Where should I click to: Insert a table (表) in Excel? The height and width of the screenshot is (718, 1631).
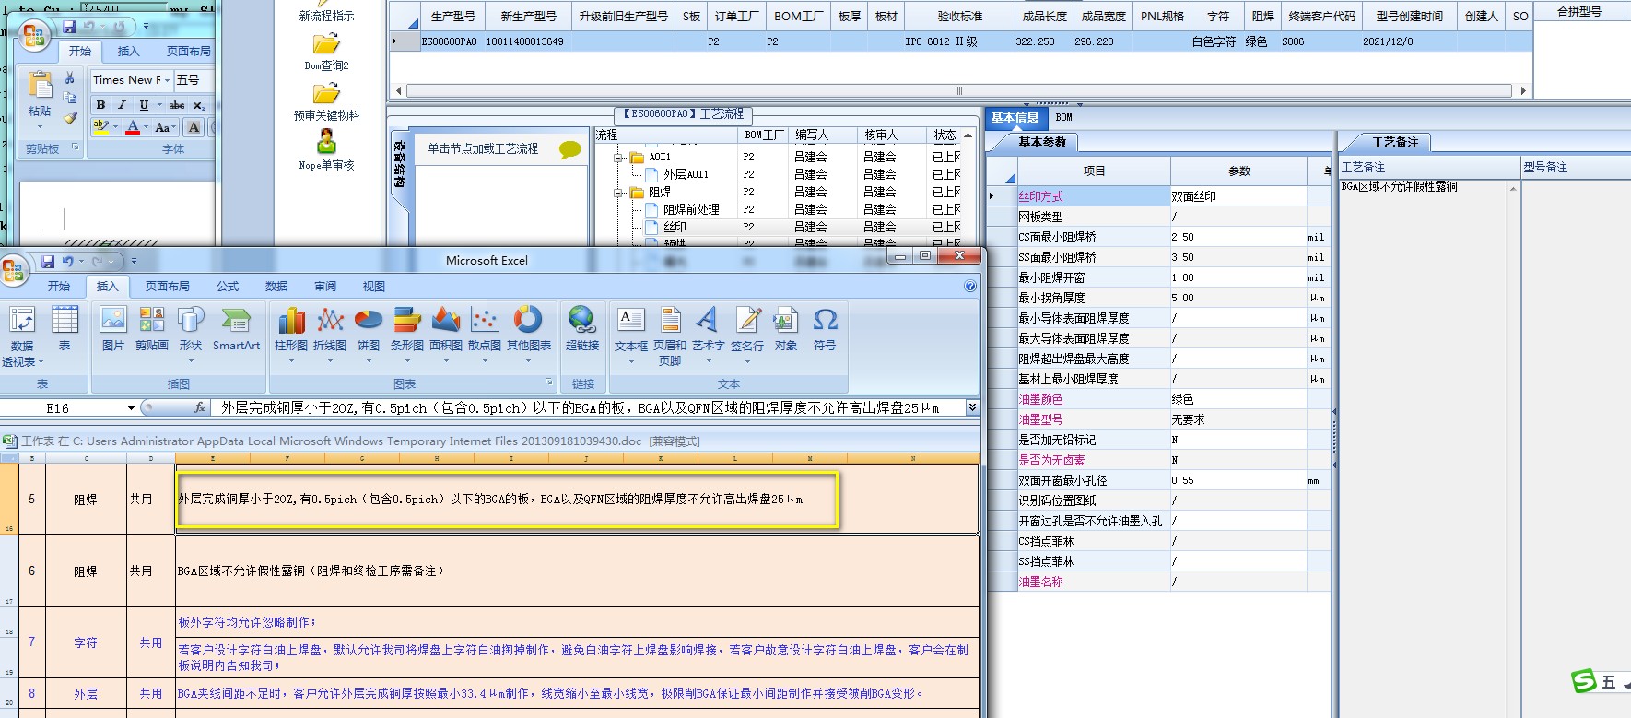tap(65, 329)
